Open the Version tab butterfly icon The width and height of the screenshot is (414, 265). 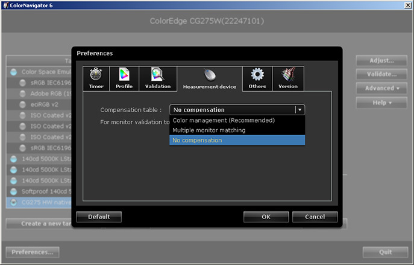tap(288, 74)
